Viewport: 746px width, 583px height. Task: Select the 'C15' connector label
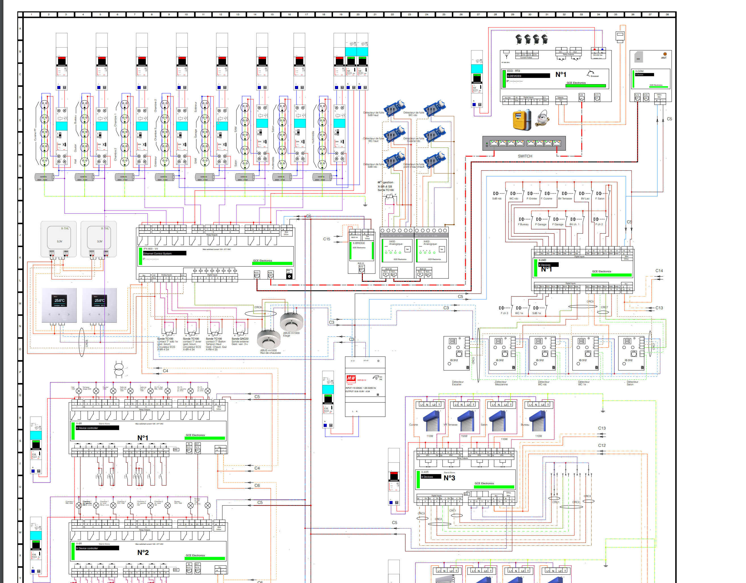pos(326,239)
